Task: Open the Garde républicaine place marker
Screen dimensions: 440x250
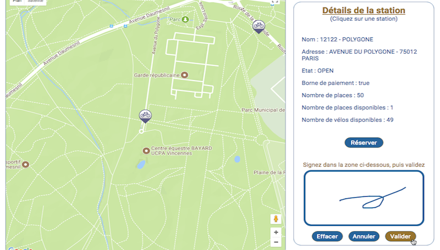Action: (184, 75)
